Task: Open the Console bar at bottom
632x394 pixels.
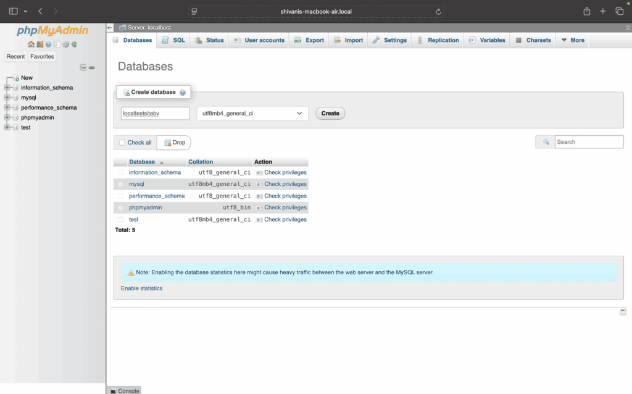Action: (125, 391)
